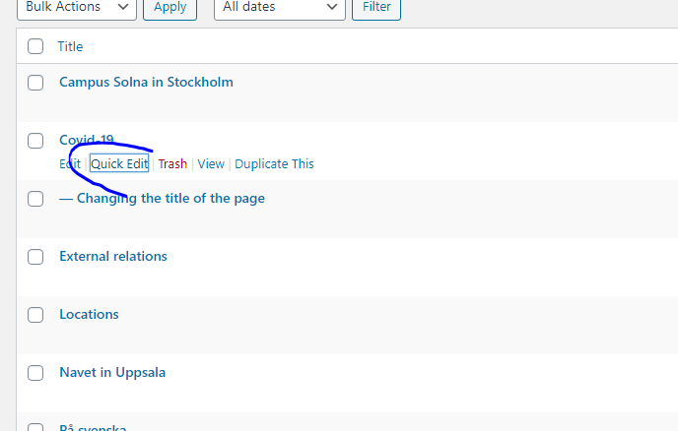Check the Campus Solna in Stockholm checkbox
The width and height of the screenshot is (678, 431).
click(35, 83)
